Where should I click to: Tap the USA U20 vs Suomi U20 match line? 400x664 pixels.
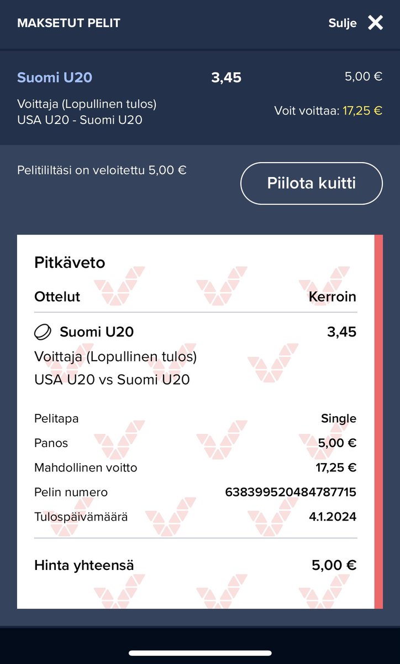[112, 380]
